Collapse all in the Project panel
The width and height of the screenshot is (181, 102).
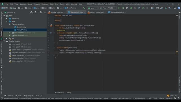35,12
